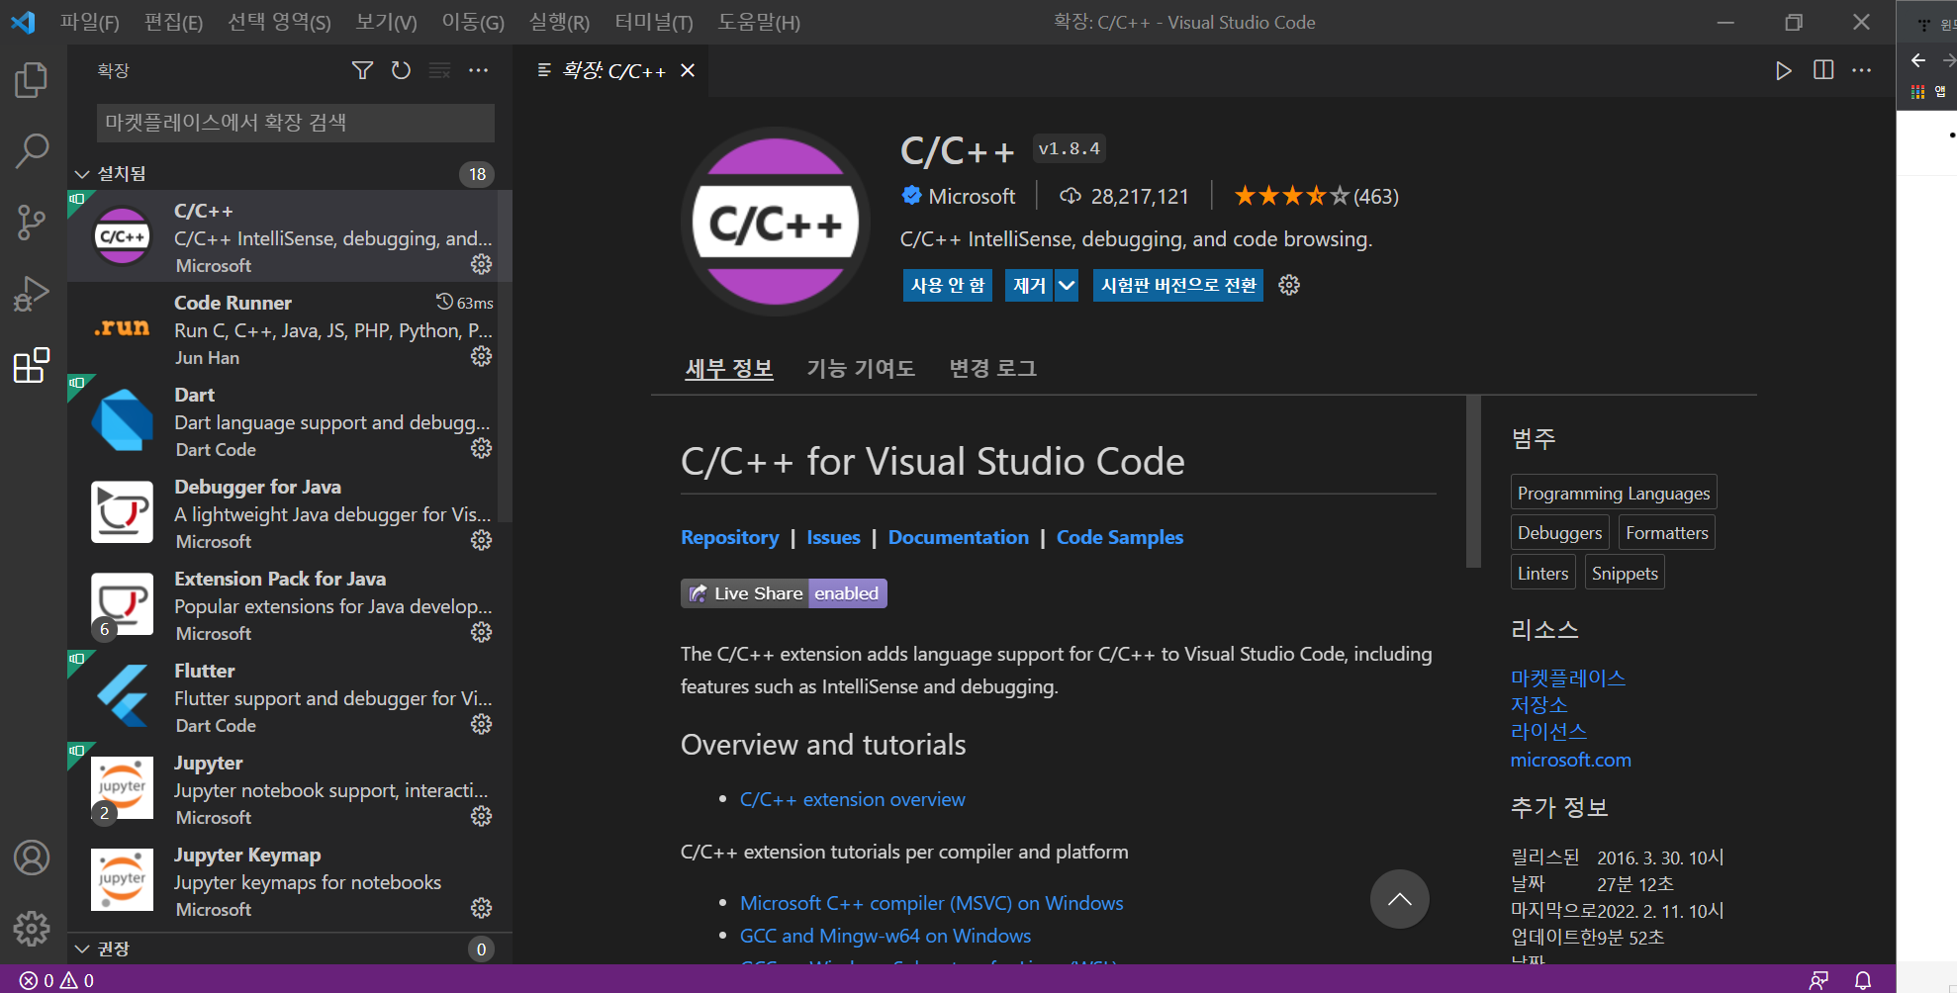Open the Issues link
The height and width of the screenshot is (993, 1957).
[x=833, y=537]
